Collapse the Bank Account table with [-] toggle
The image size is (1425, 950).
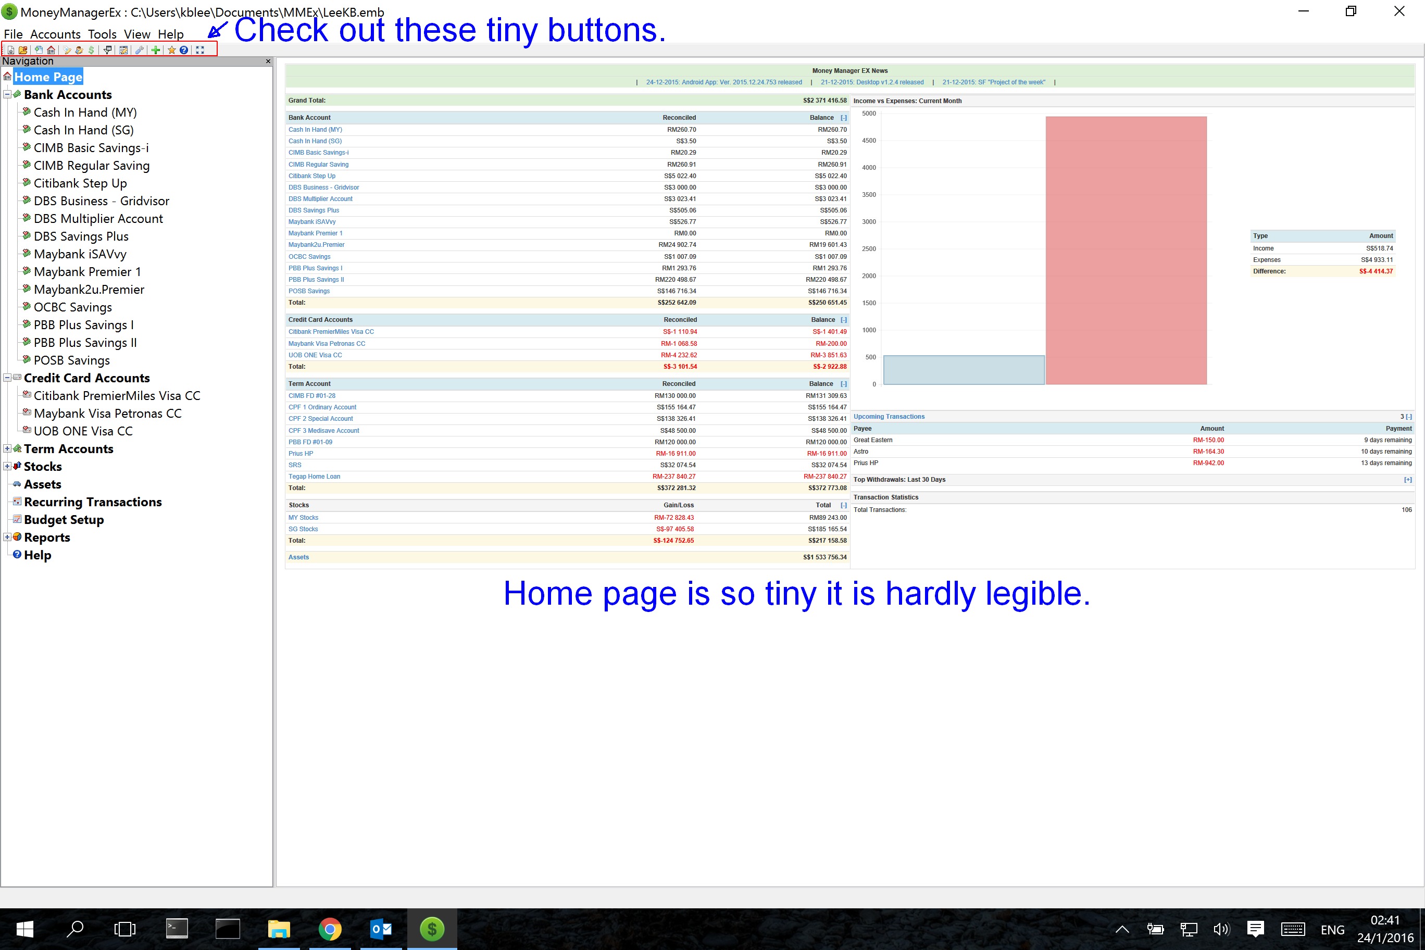[843, 118]
